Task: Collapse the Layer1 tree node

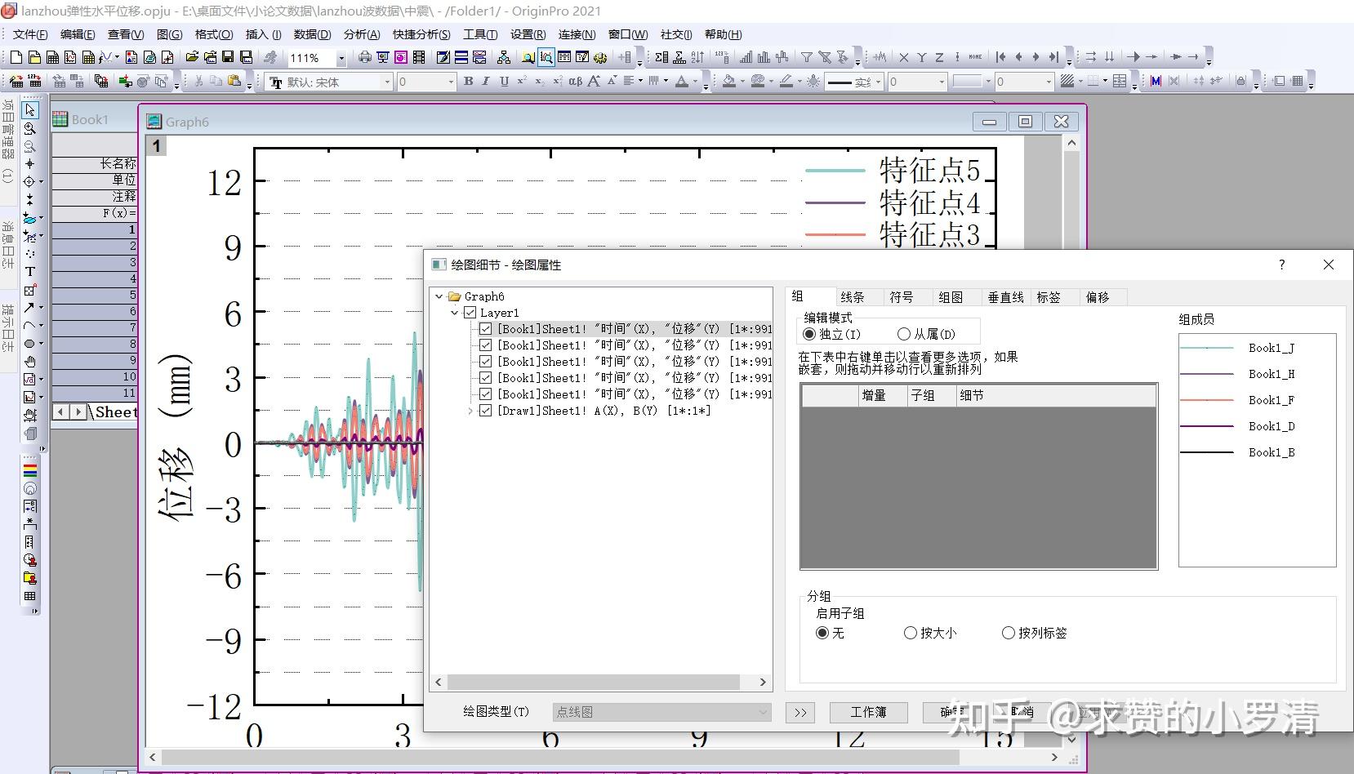Action: 455,313
